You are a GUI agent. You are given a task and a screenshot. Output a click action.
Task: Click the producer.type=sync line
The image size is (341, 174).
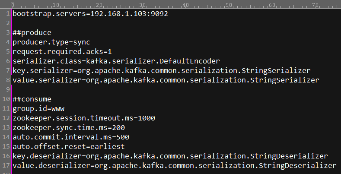click(51, 42)
